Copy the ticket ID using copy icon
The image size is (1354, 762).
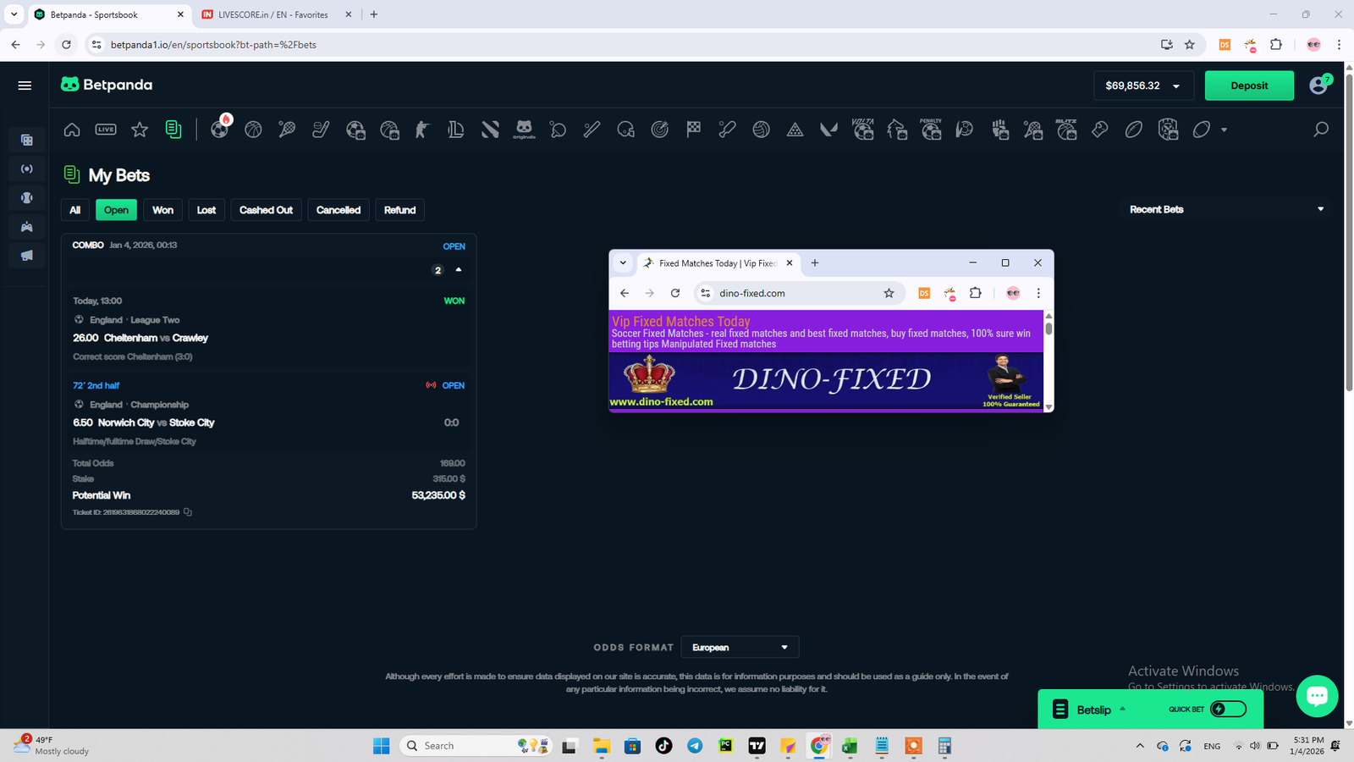[x=188, y=512]
